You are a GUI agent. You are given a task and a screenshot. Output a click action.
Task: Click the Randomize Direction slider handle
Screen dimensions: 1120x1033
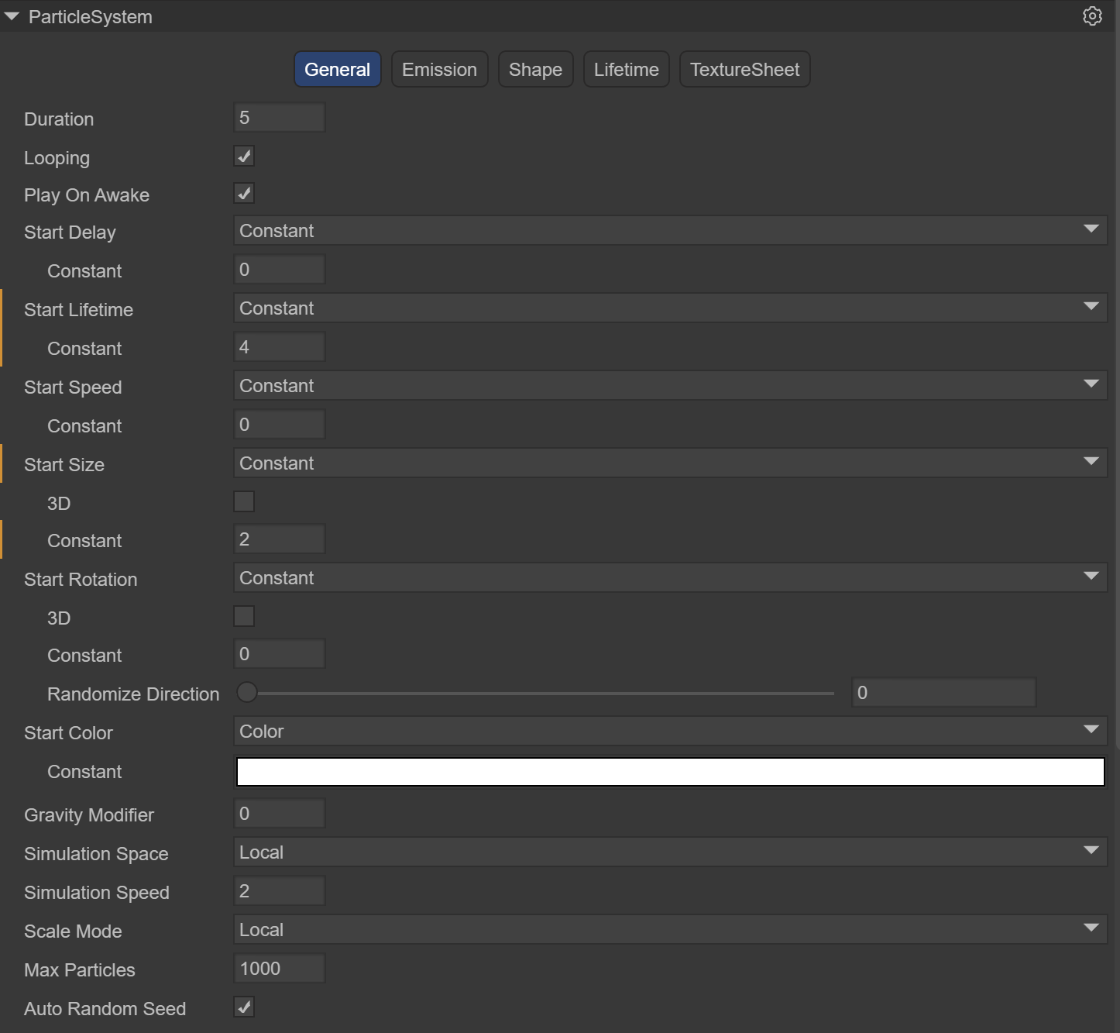[247, 693]
